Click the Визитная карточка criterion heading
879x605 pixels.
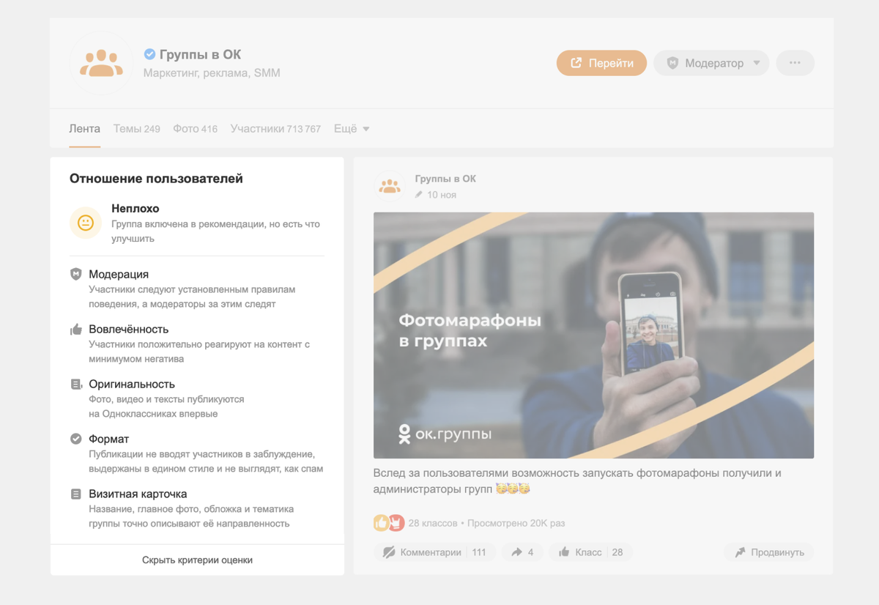coord(138,494)
